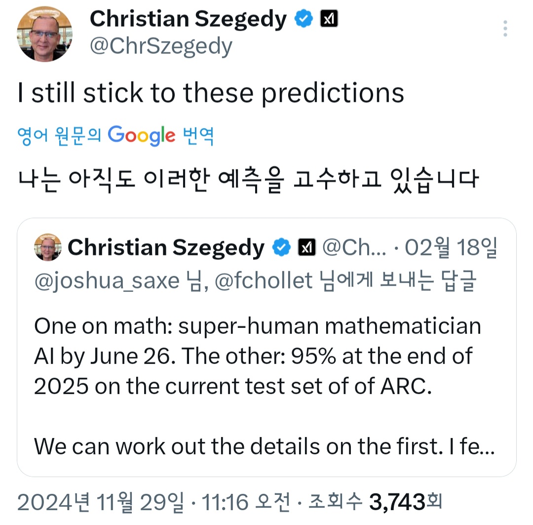This screenshot has height=525, width=533.
Task: Click Christian Szegedy's large profile photo
Action: pos(44,34)
